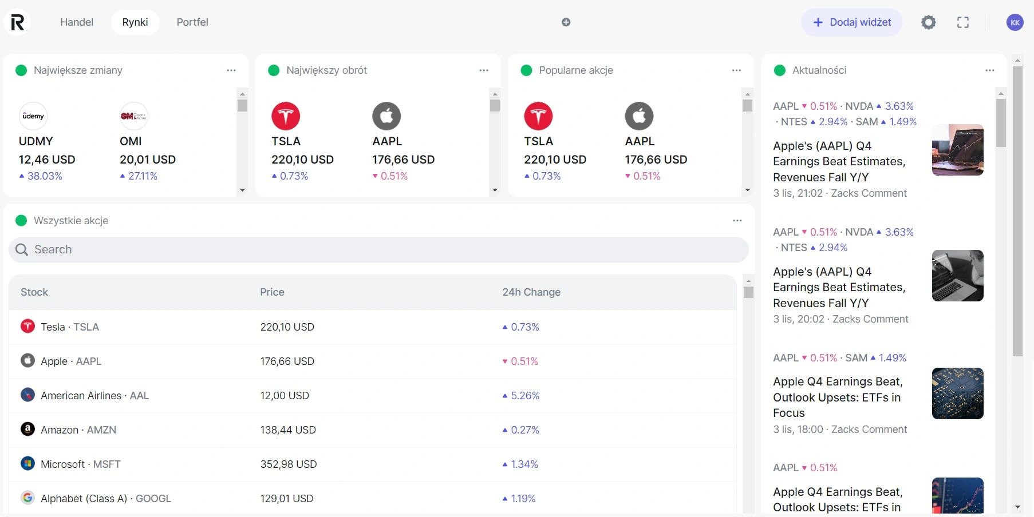Image resolution: width=1034 pixels, height=517 pixels.
Task: Click Amazon price 138,44 USD
Action: (x=288, y=430)
